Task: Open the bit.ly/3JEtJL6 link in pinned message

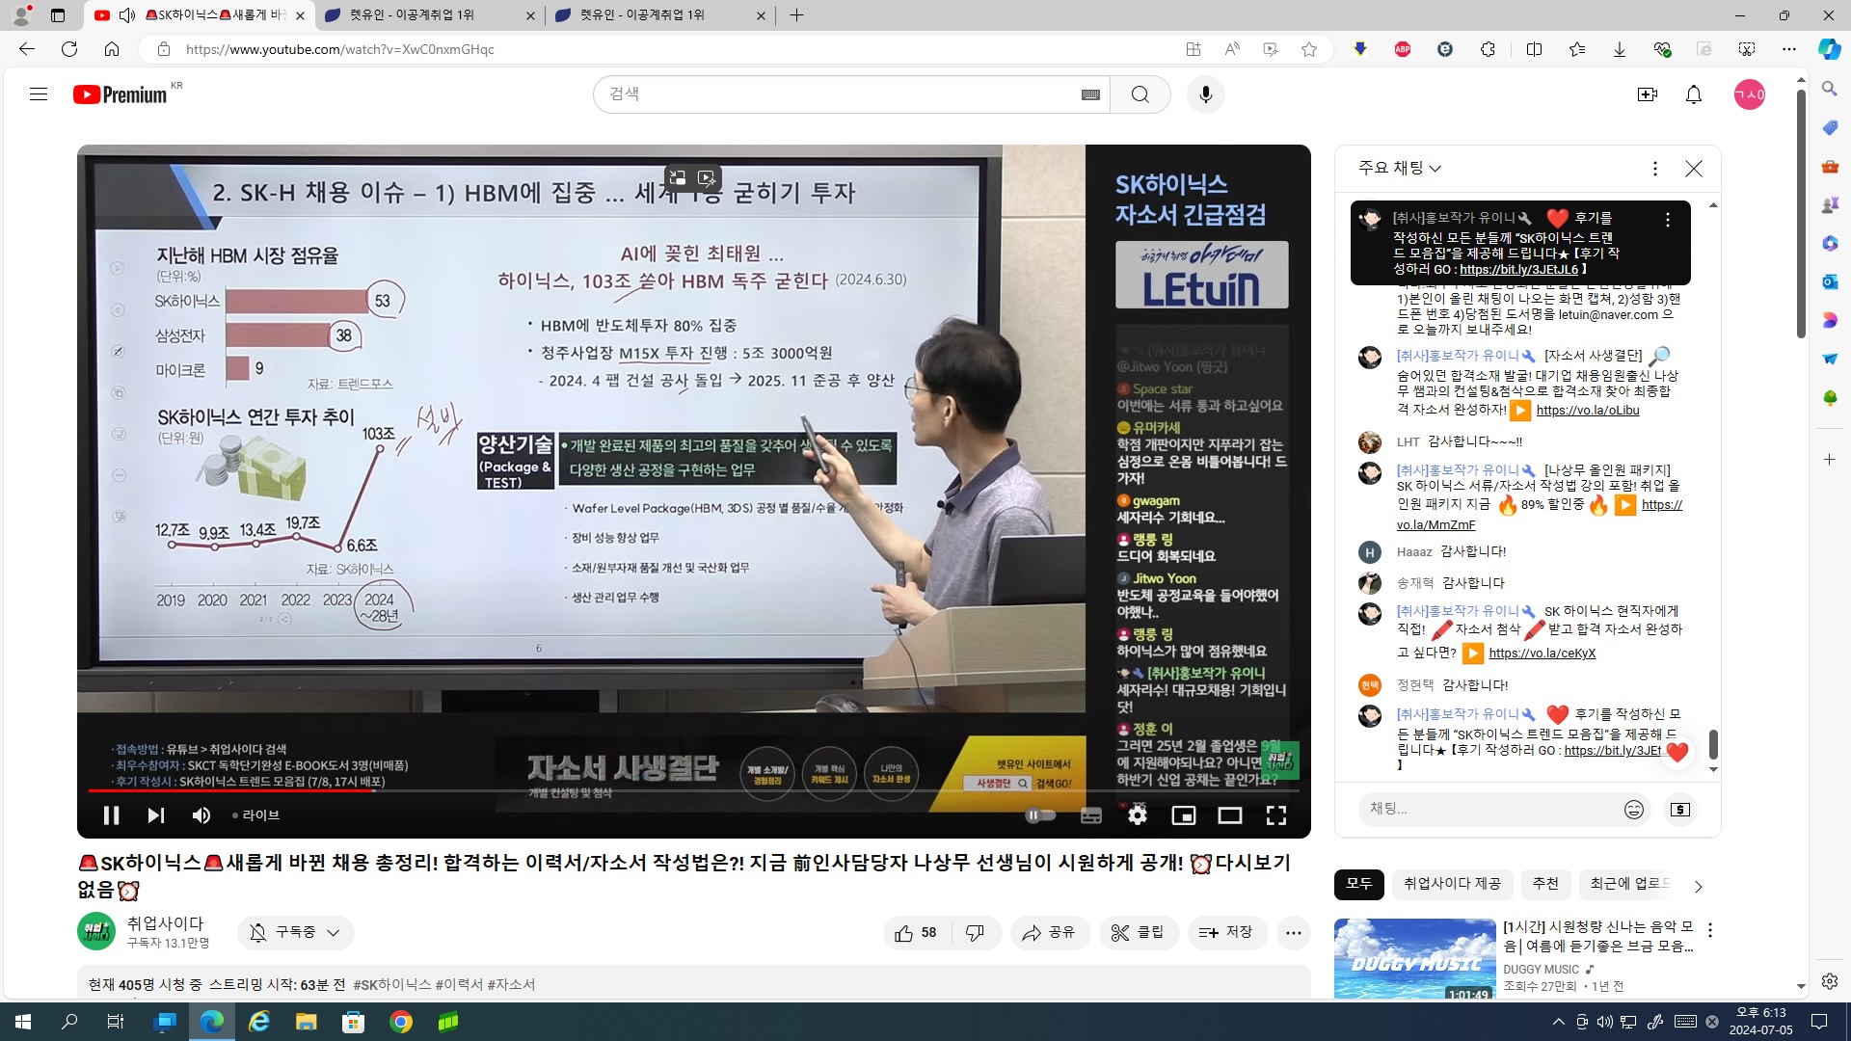Action: tap(1518, 270)
